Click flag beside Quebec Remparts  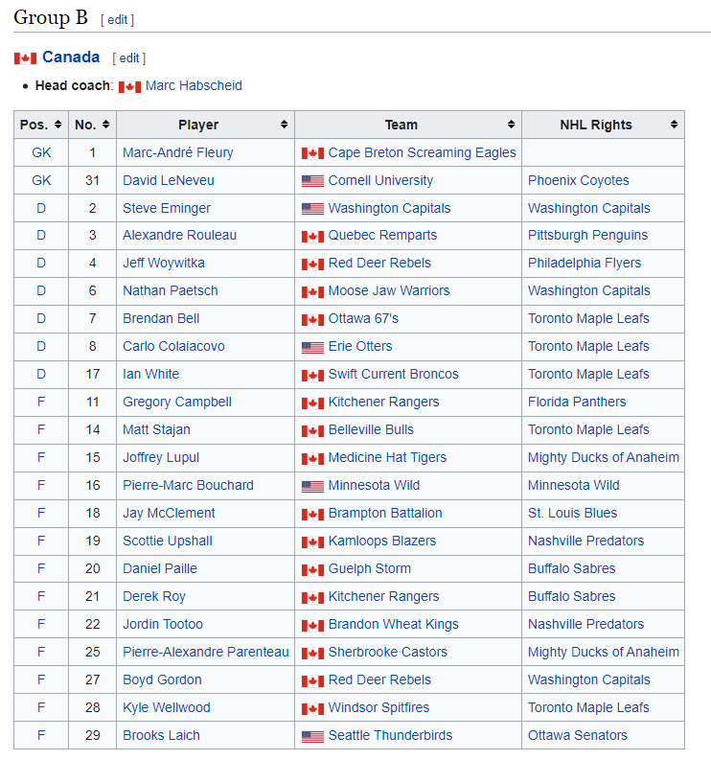[x=312, y=237]
